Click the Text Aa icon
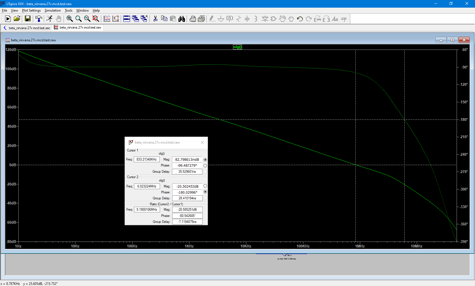475x286 pixels. click(x=335, y=19)
